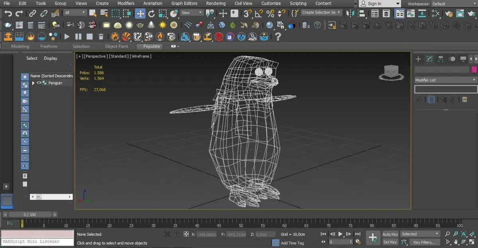
Task: Open Render Setup teapot with gear icon
Action: coord(449,13)
